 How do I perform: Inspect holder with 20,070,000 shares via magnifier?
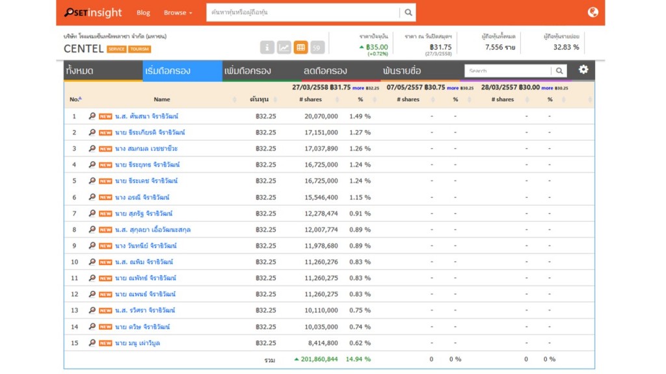[x=92, y=116]
